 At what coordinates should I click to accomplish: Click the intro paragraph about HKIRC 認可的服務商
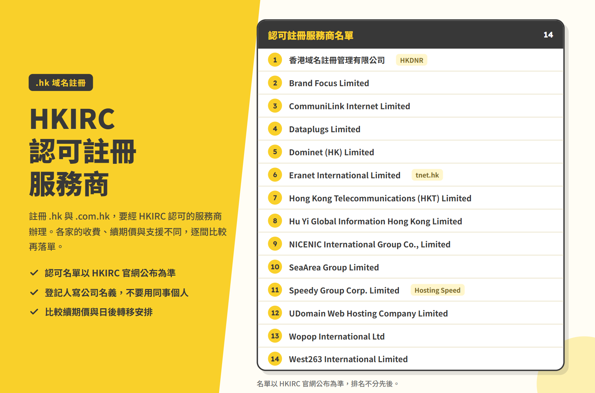pos(128,231)
